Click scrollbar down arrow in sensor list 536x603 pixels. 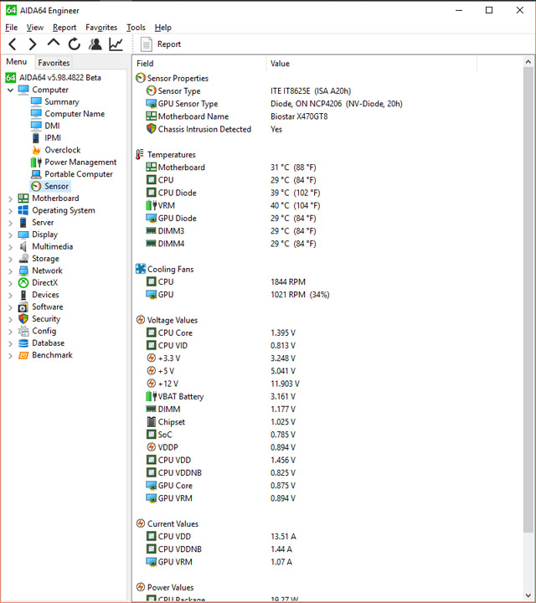pos(528,596)
